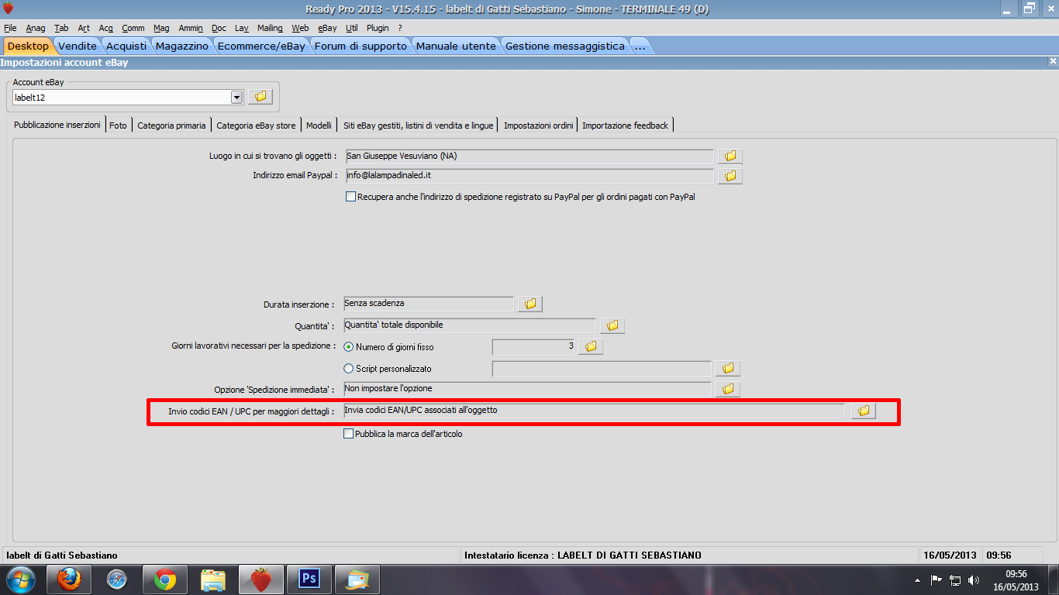1059x595 pixels.
Task: Close the Impostazioni account eBay panel
Action: coord(1052,61)
